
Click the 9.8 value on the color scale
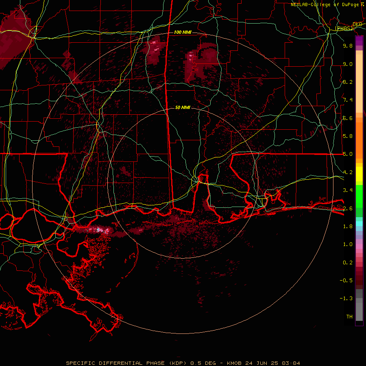point(348,46)
